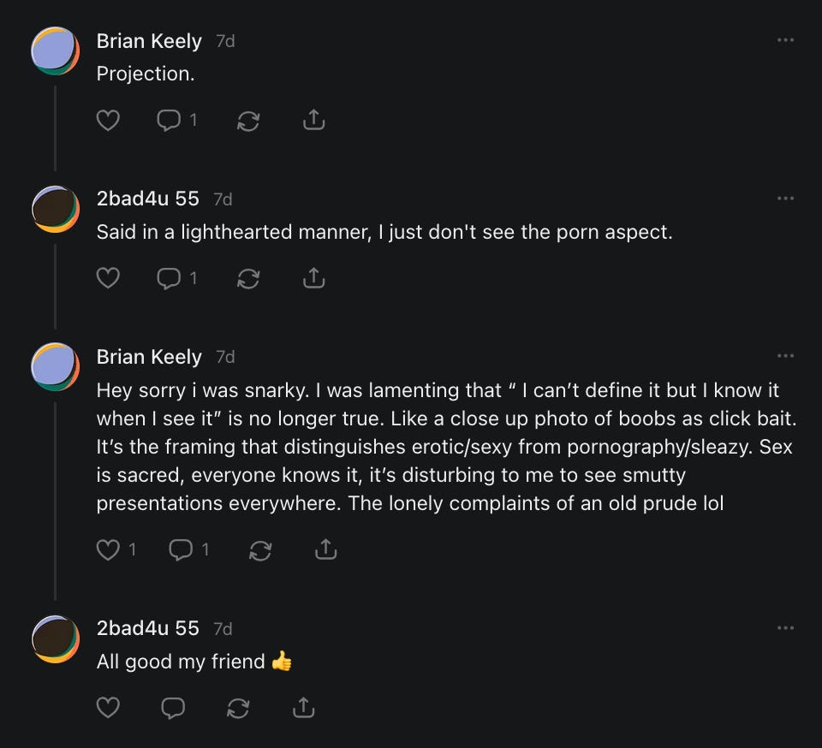Screen dimensions: 822x748
Task: Open options menu for "Hey sorry" comment
Action: (785, 356)
